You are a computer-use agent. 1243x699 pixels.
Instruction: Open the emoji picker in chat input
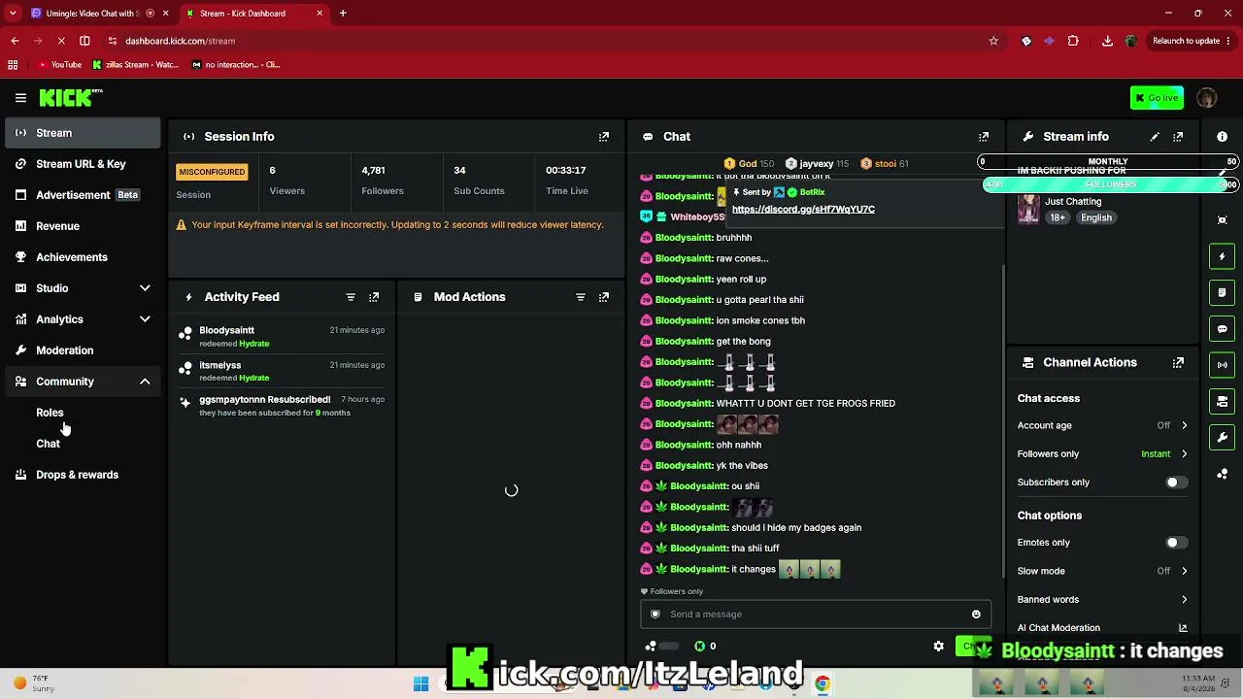976,615
